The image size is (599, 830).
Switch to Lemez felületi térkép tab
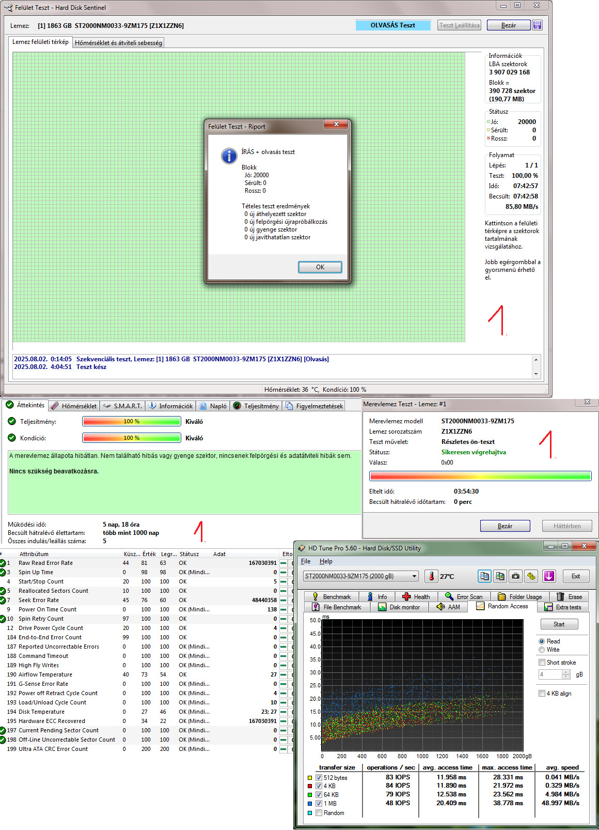tap(40, 42)
